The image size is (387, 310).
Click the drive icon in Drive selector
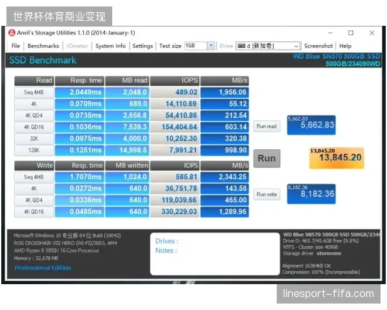point(241,46)
